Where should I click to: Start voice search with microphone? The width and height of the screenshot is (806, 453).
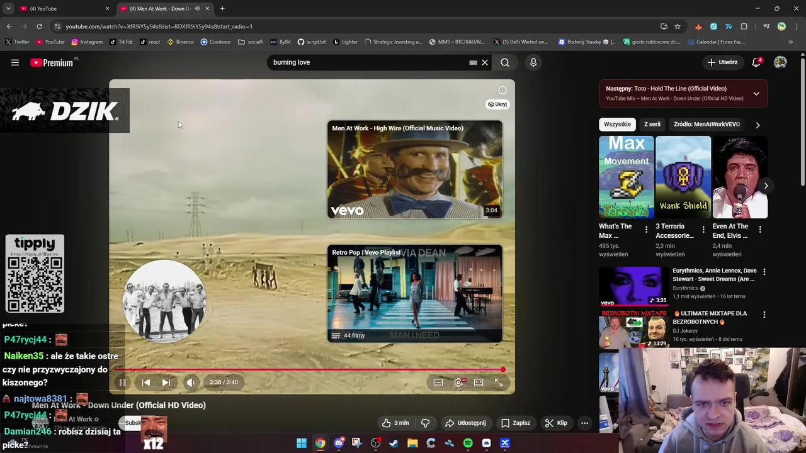[x=533, y=62]
